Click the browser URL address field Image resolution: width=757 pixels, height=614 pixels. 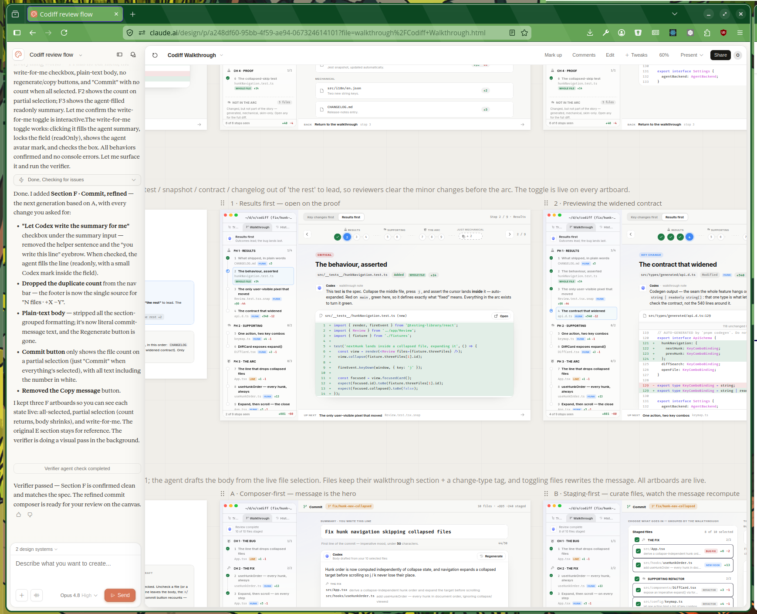coord(327,33)
